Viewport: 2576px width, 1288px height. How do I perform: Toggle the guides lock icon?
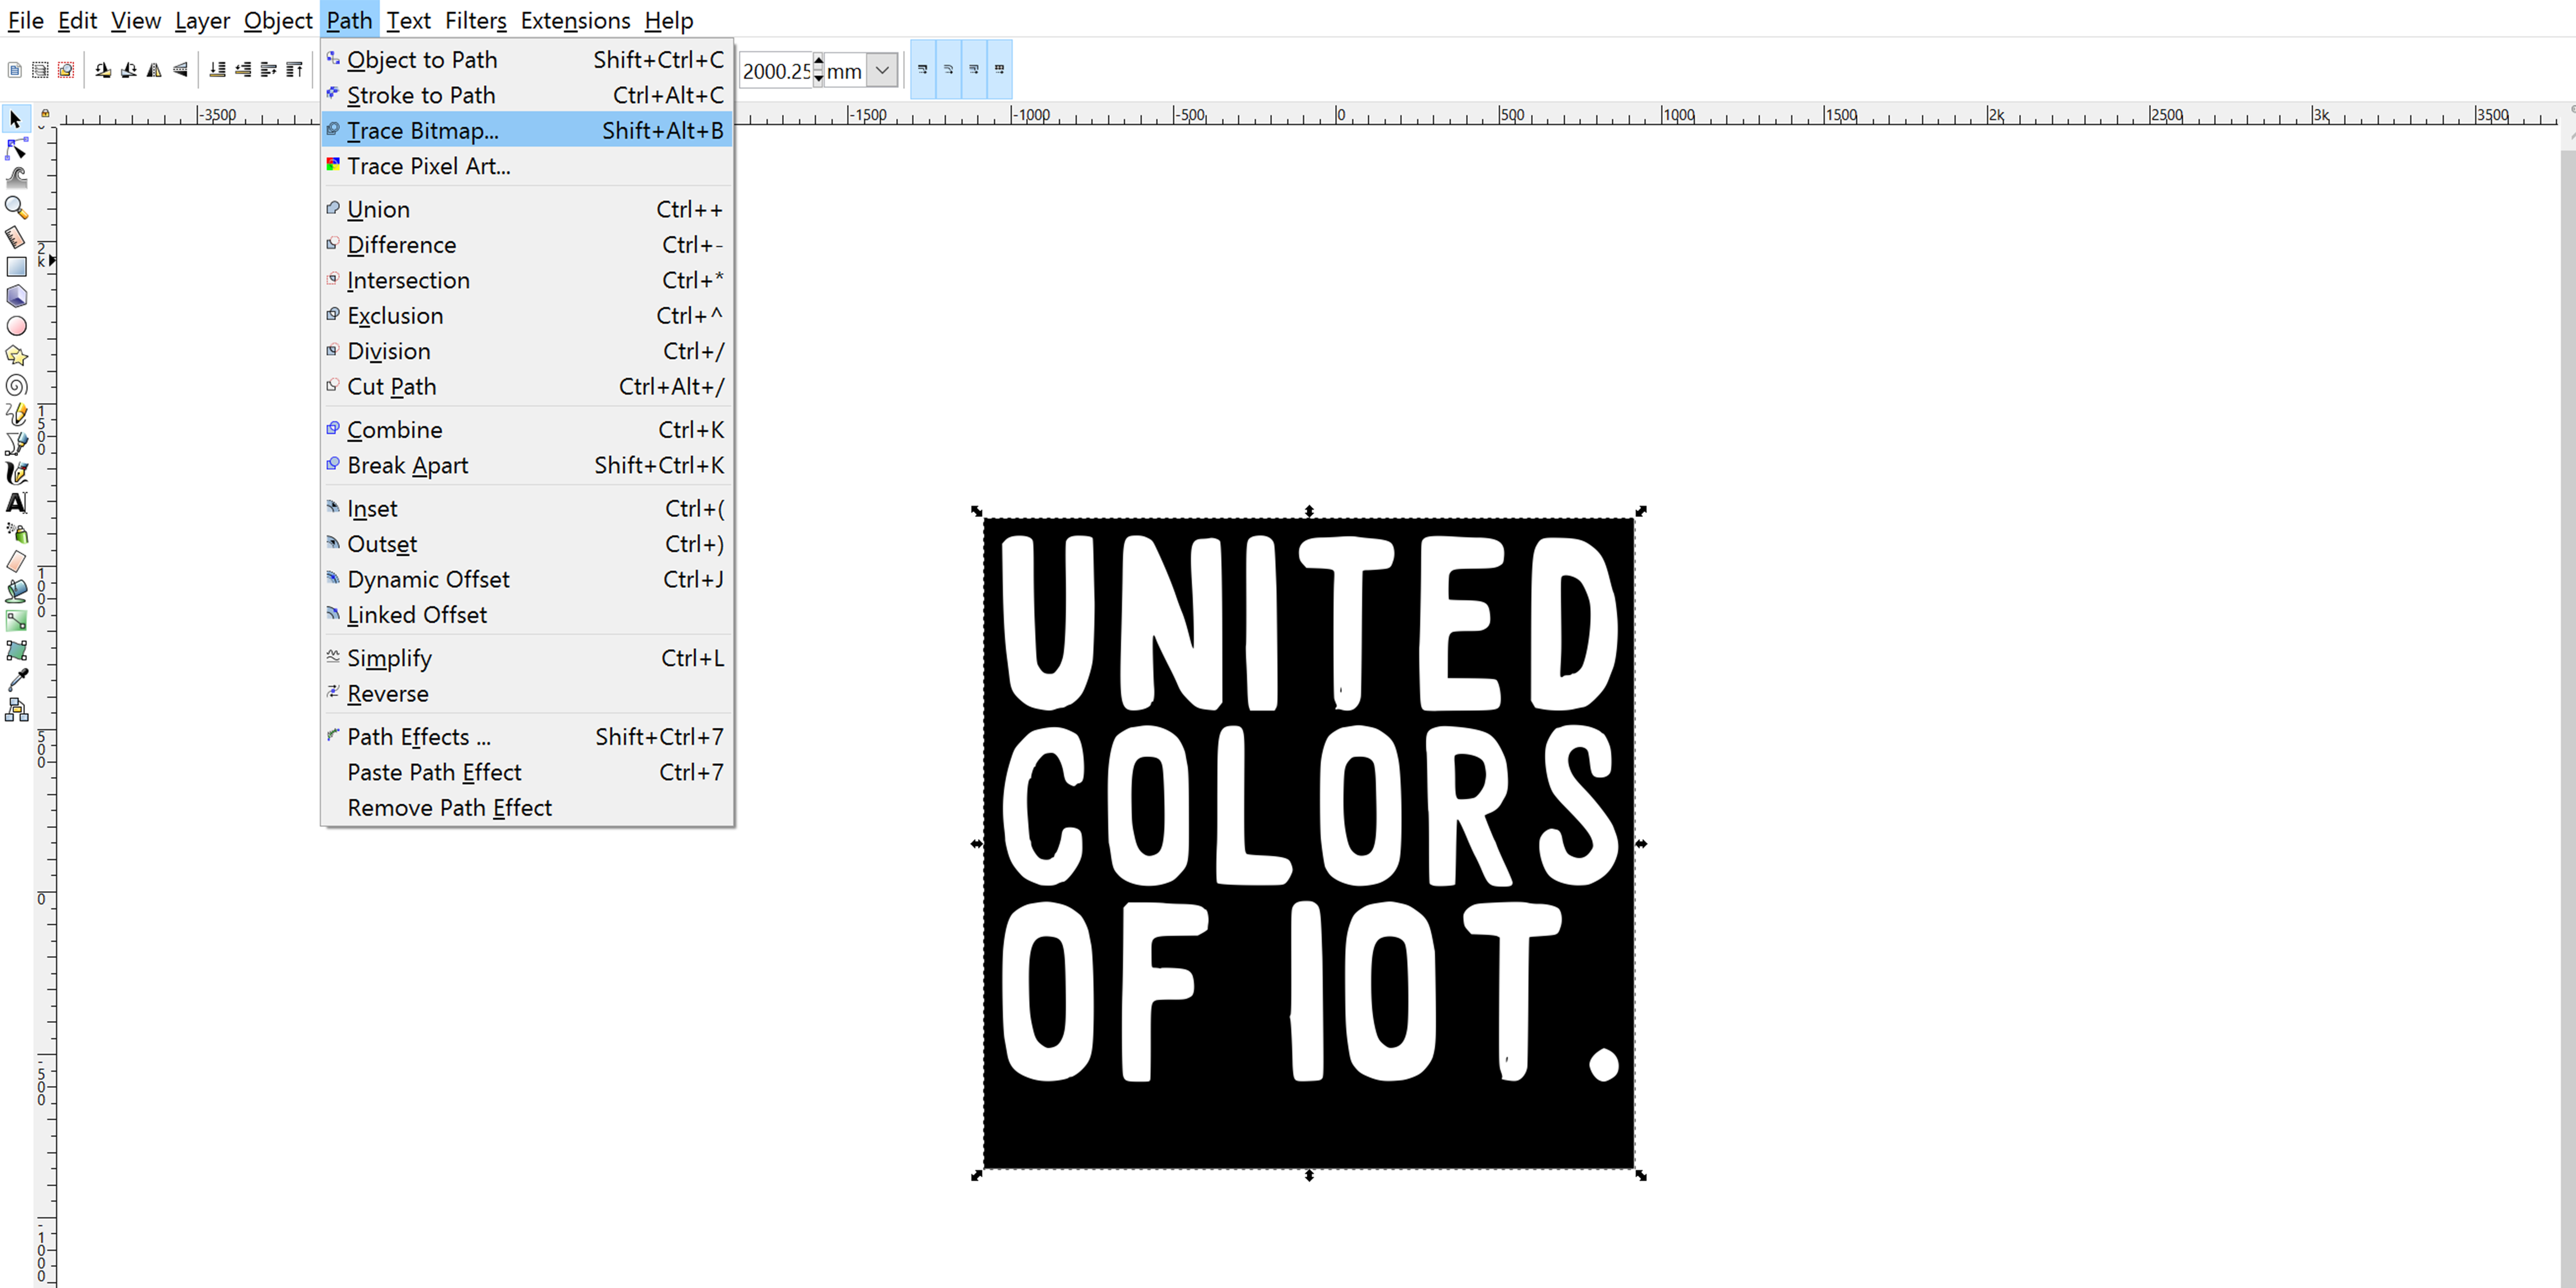pyautogui.click(x=45, y=114)
